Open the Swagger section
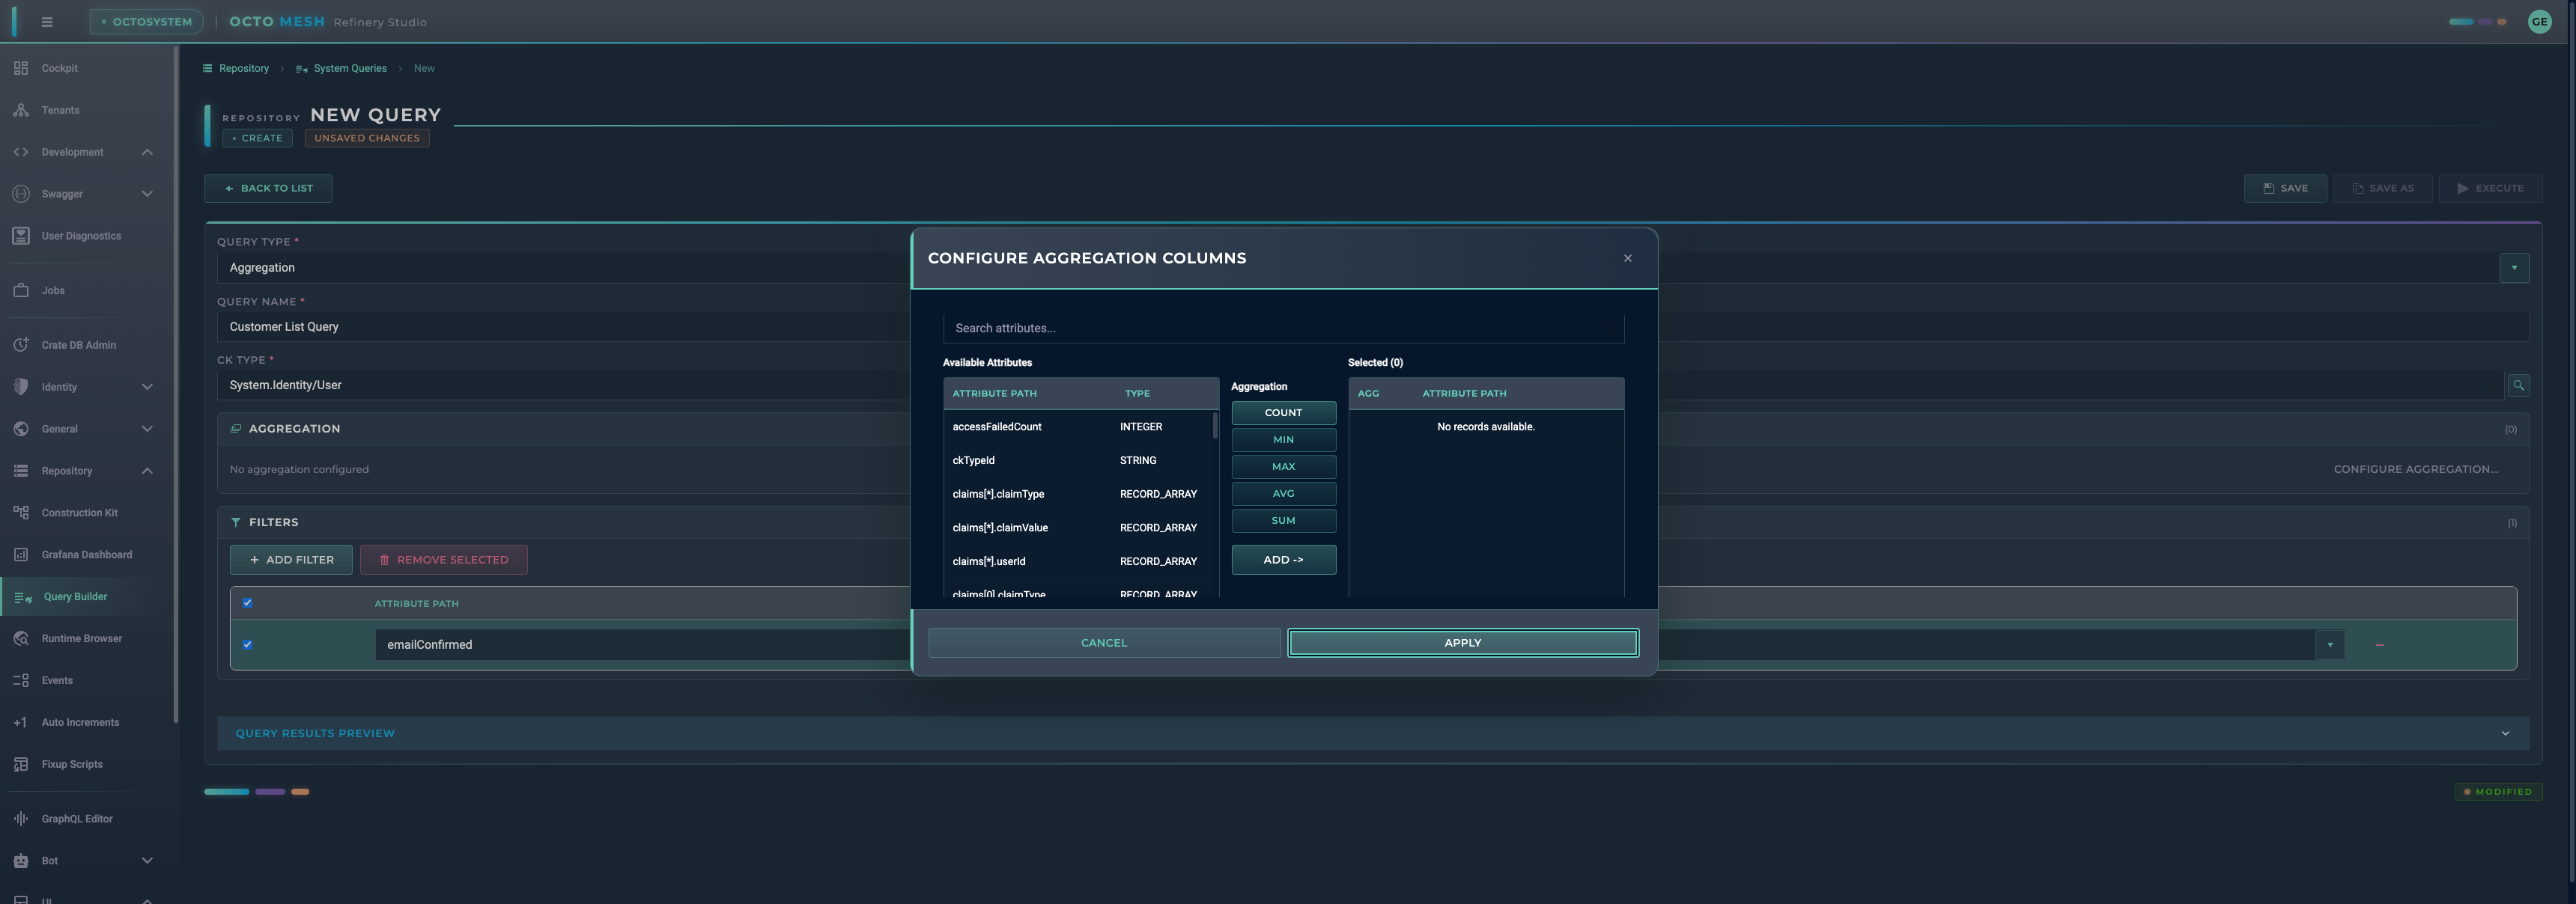Viewport: 2576px width, 904px height. (x=64, y=194)
